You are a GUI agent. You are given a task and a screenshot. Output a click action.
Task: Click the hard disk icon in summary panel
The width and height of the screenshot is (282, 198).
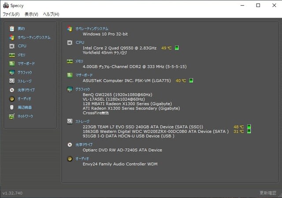tap(70, 121)
